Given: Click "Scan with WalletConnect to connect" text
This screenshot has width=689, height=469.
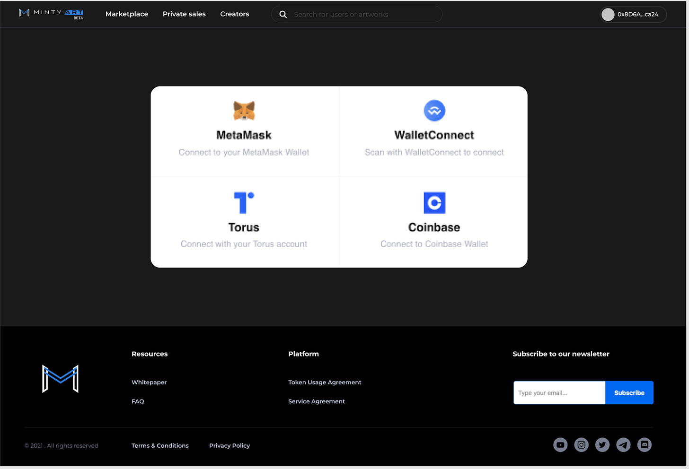Looking at the screenshot, I should coord(434,152).
